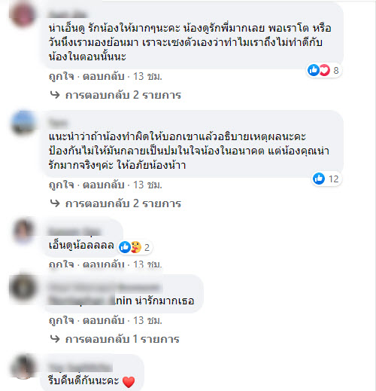
Task: Click the like reaction icon showing 8 reactions
Action: pyautogui.click(x=313, y=70)
